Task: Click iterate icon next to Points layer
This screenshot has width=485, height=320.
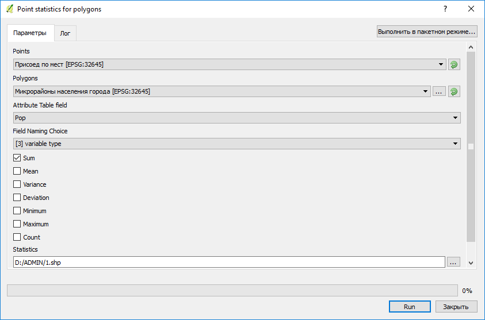Action: (x=454, y=64)
